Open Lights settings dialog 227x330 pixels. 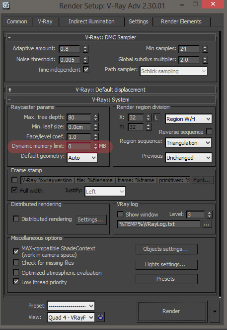tap(166, 264)
